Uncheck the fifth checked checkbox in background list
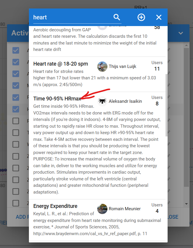This screenshot has height=248, width=193. click(16, 97)
